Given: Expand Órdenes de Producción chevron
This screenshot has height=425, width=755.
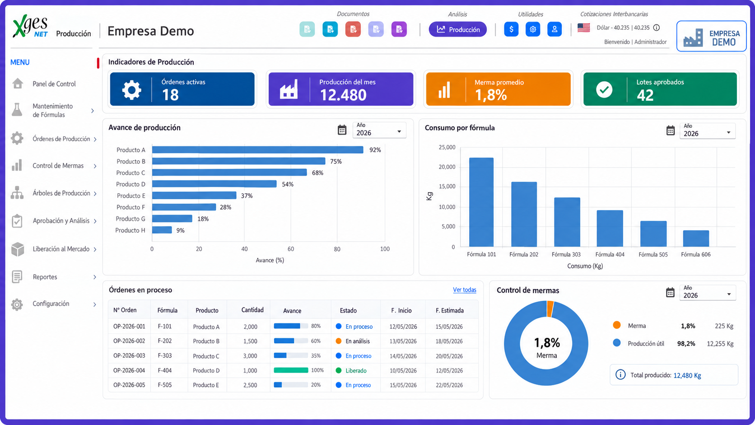Looking at the screenshot, I should point(95,140).
